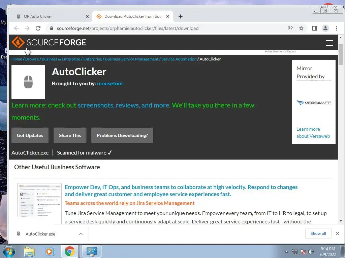Click the page scrollbar up arrow

[x=341, y=38]
